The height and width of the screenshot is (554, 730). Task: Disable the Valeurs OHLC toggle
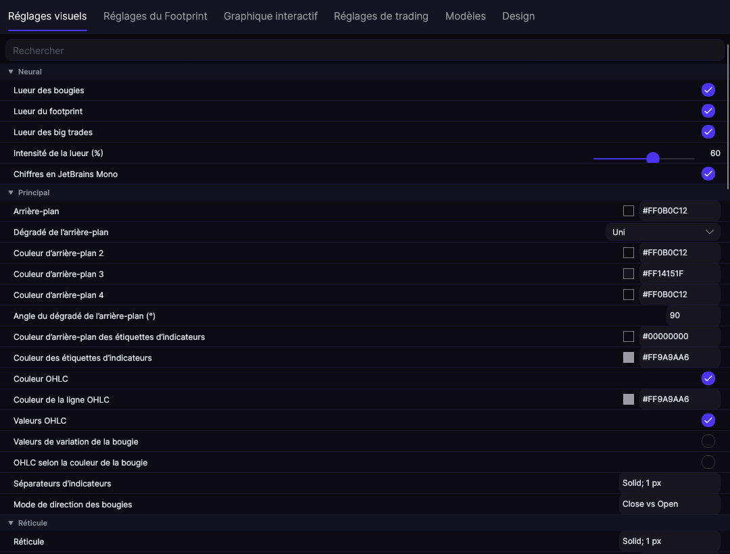[x=708, y=420]
